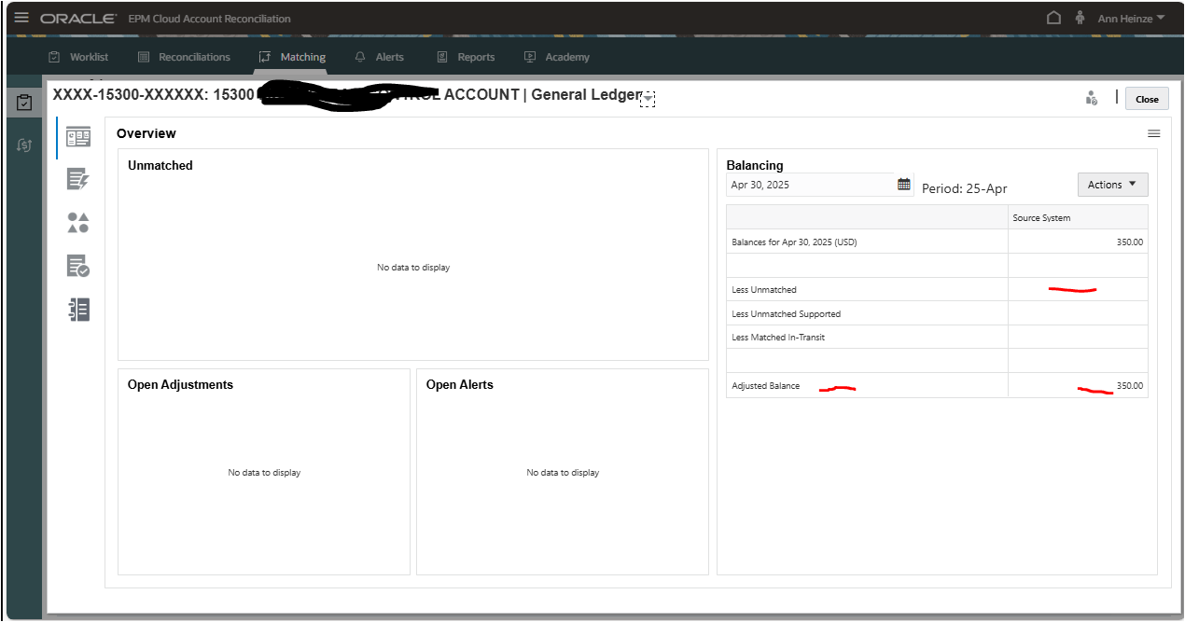
Task: Open the Matches icon with circle-triangle shapes
Action: pyautogui.click(x=78, y=223)
